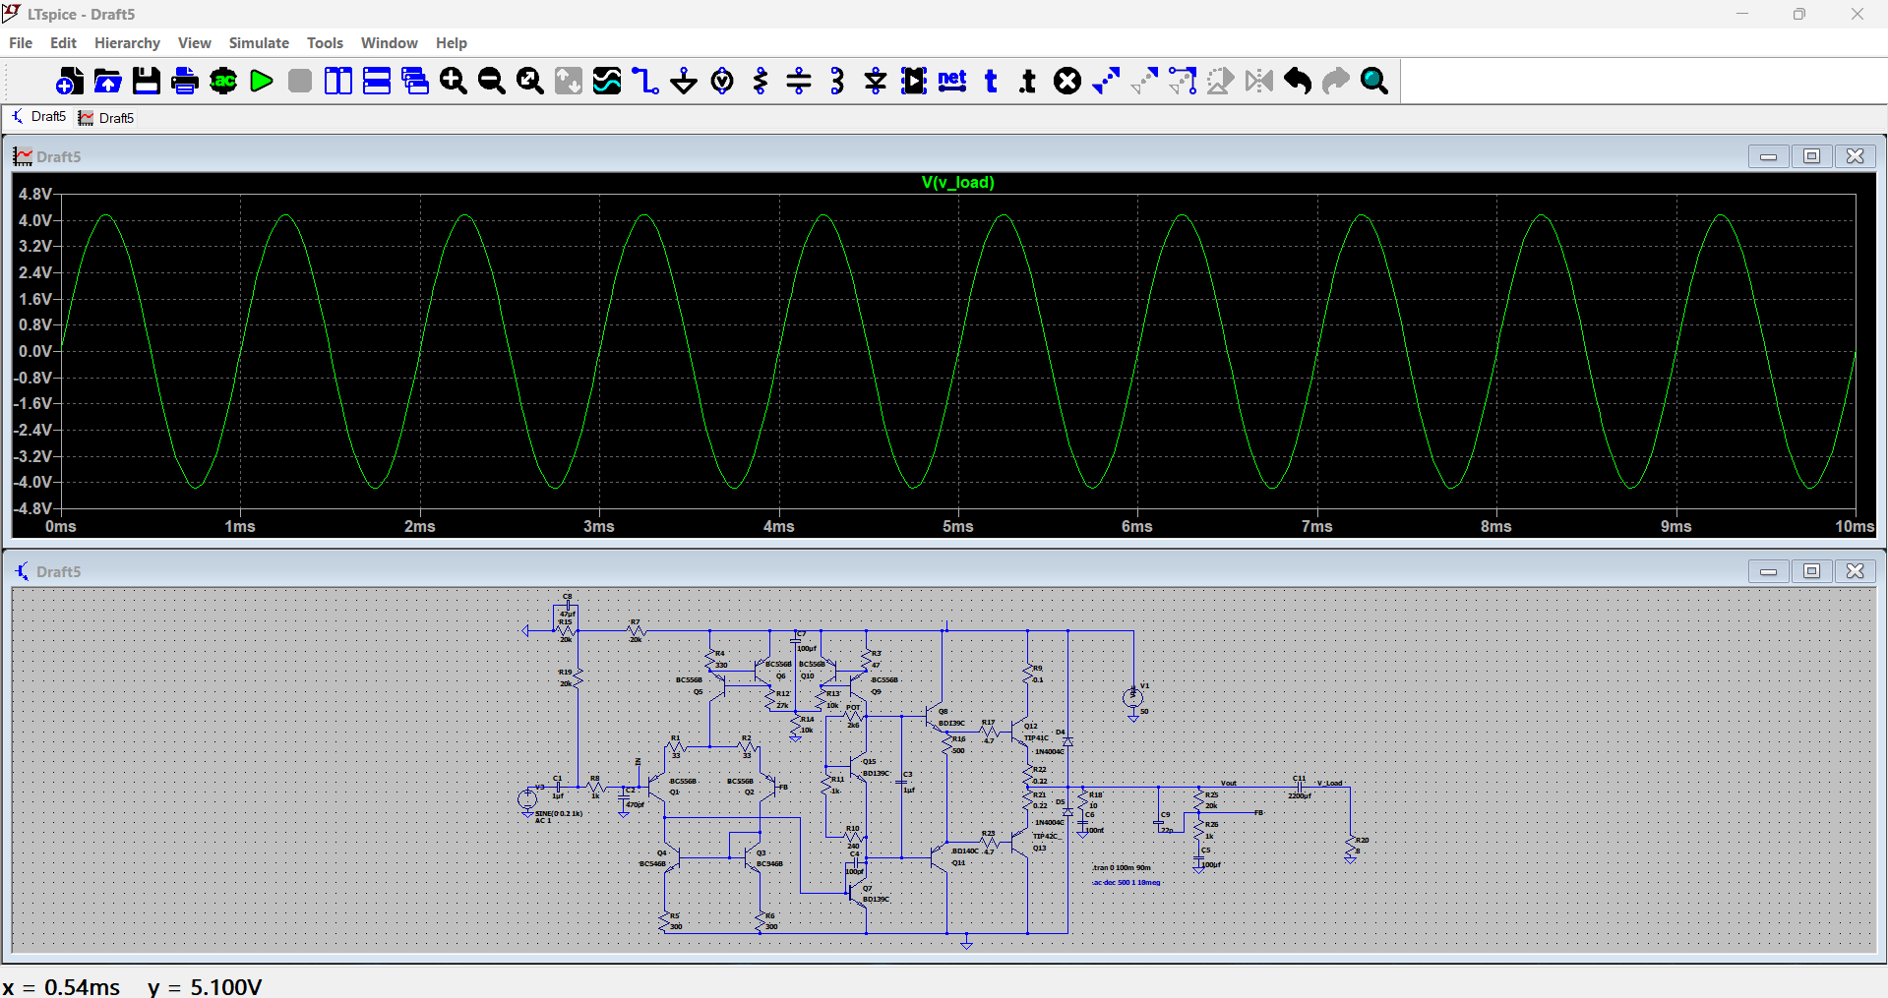Viewport: 1888px width, 998px height.
Task: Restore down the LTspice main window
Action: click(x=1798, y=15)
